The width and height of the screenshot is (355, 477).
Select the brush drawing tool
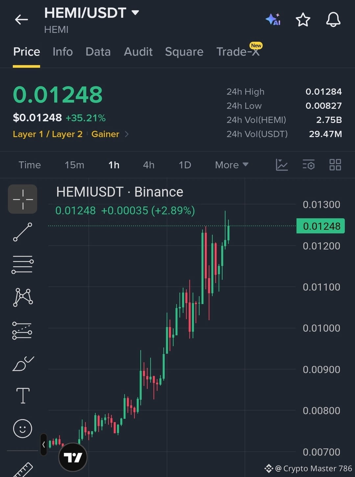23,363
